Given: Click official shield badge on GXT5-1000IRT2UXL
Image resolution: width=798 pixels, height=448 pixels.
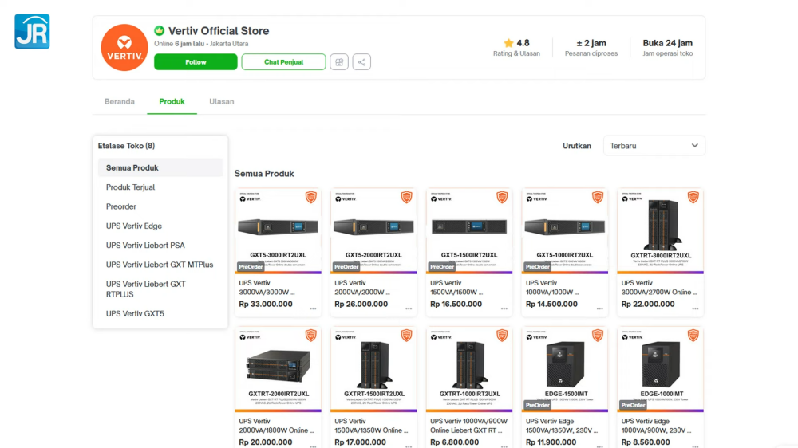Looking at the screenshot, I should [x=598, y=197].
